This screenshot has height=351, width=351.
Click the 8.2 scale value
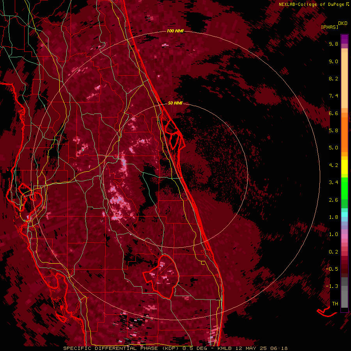click(333, 78)
